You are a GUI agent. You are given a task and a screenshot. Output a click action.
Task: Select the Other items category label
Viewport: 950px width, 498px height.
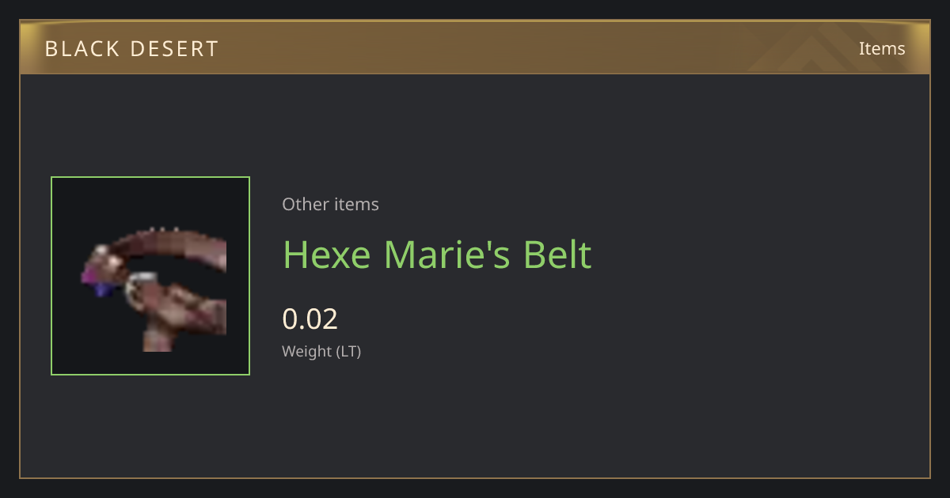330,204
